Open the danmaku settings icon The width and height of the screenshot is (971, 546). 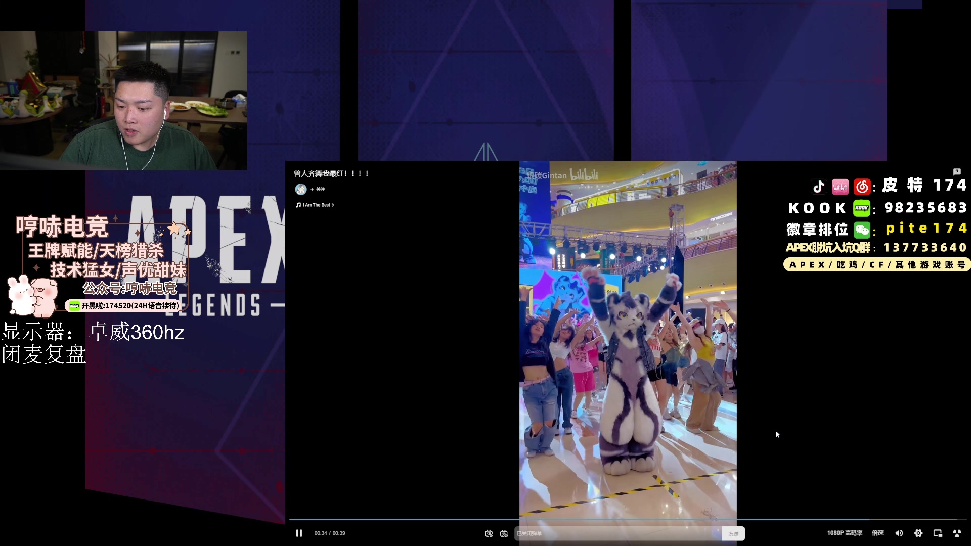pos(504,533)
